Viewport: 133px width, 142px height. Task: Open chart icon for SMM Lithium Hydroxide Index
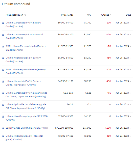3,70
